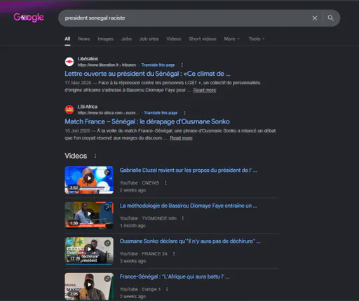
Task: Click preview icon on TV5MONDE video thumbnail
Action: 107,208
